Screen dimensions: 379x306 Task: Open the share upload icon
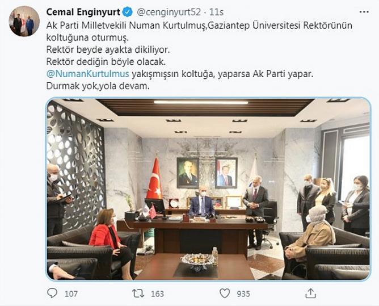tap(310, 293)
